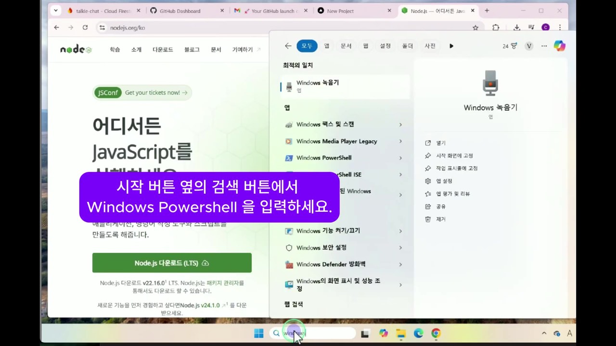This screenshot has height=346, width=616.
Task: Click 열기 to open Voice Recorder
Action: pyautogui.click(x=441, y=143)
